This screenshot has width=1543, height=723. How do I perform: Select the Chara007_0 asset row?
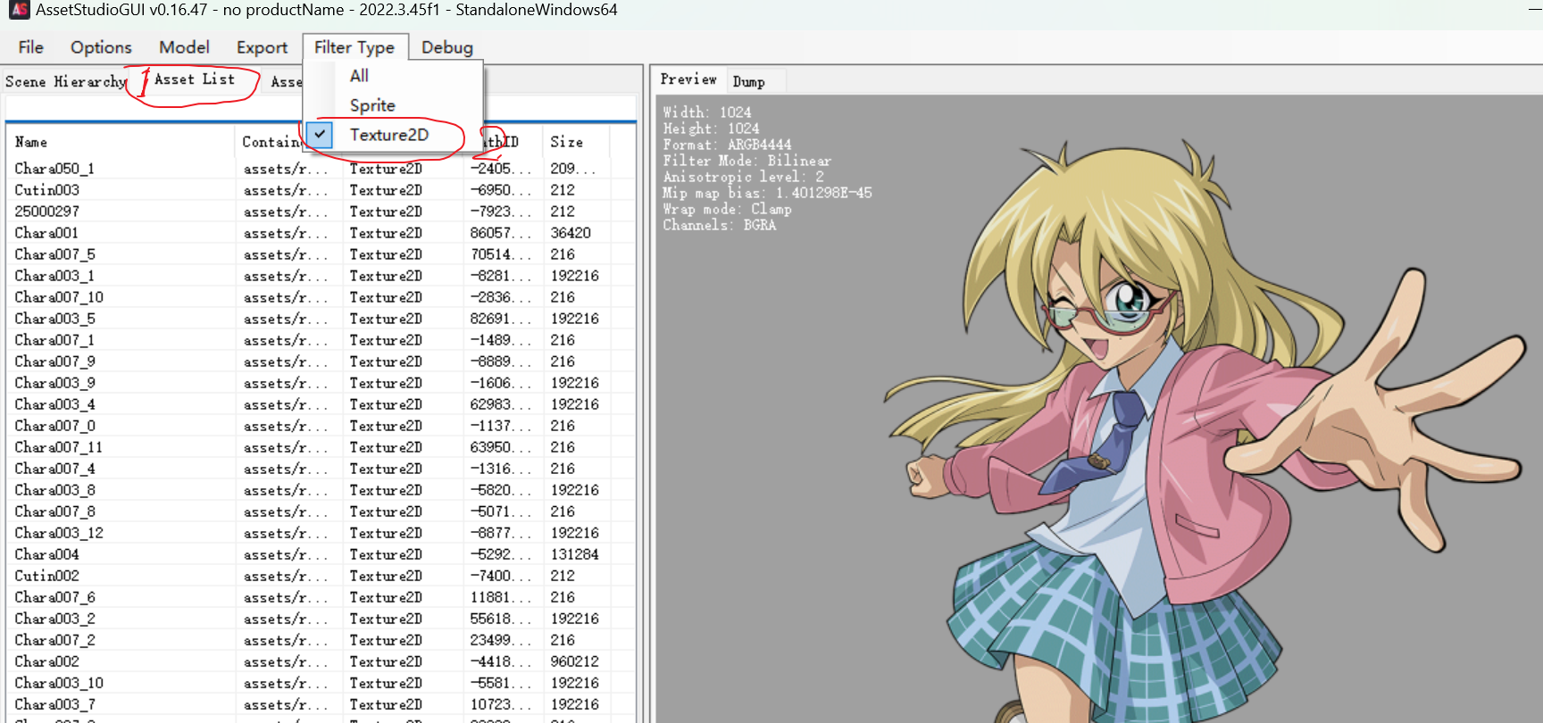(321, 426)
